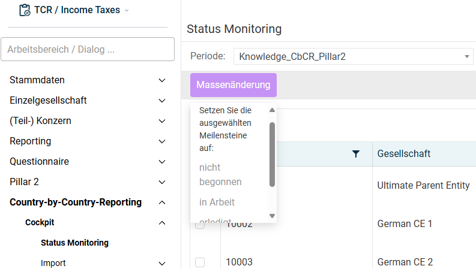
Task: Choose "in Arbeit" milestone status
Action: pos(217,202)
